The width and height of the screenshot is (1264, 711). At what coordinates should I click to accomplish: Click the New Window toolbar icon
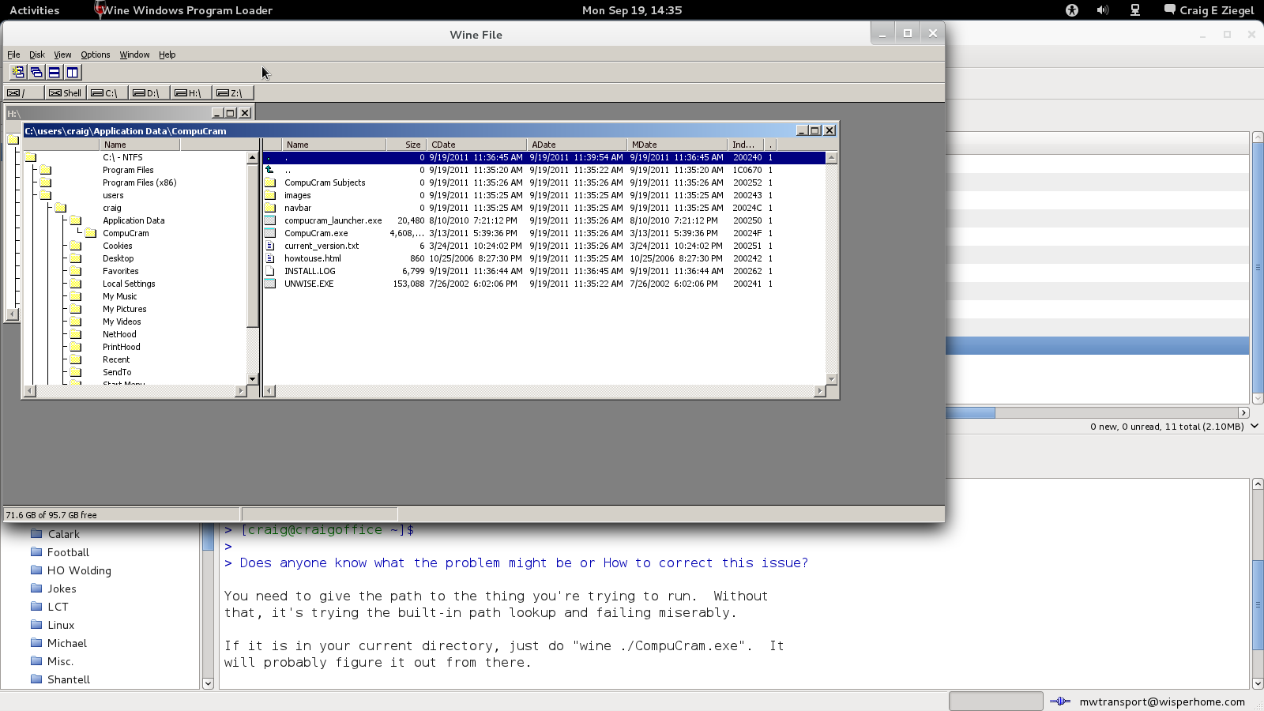coord(17,72)
